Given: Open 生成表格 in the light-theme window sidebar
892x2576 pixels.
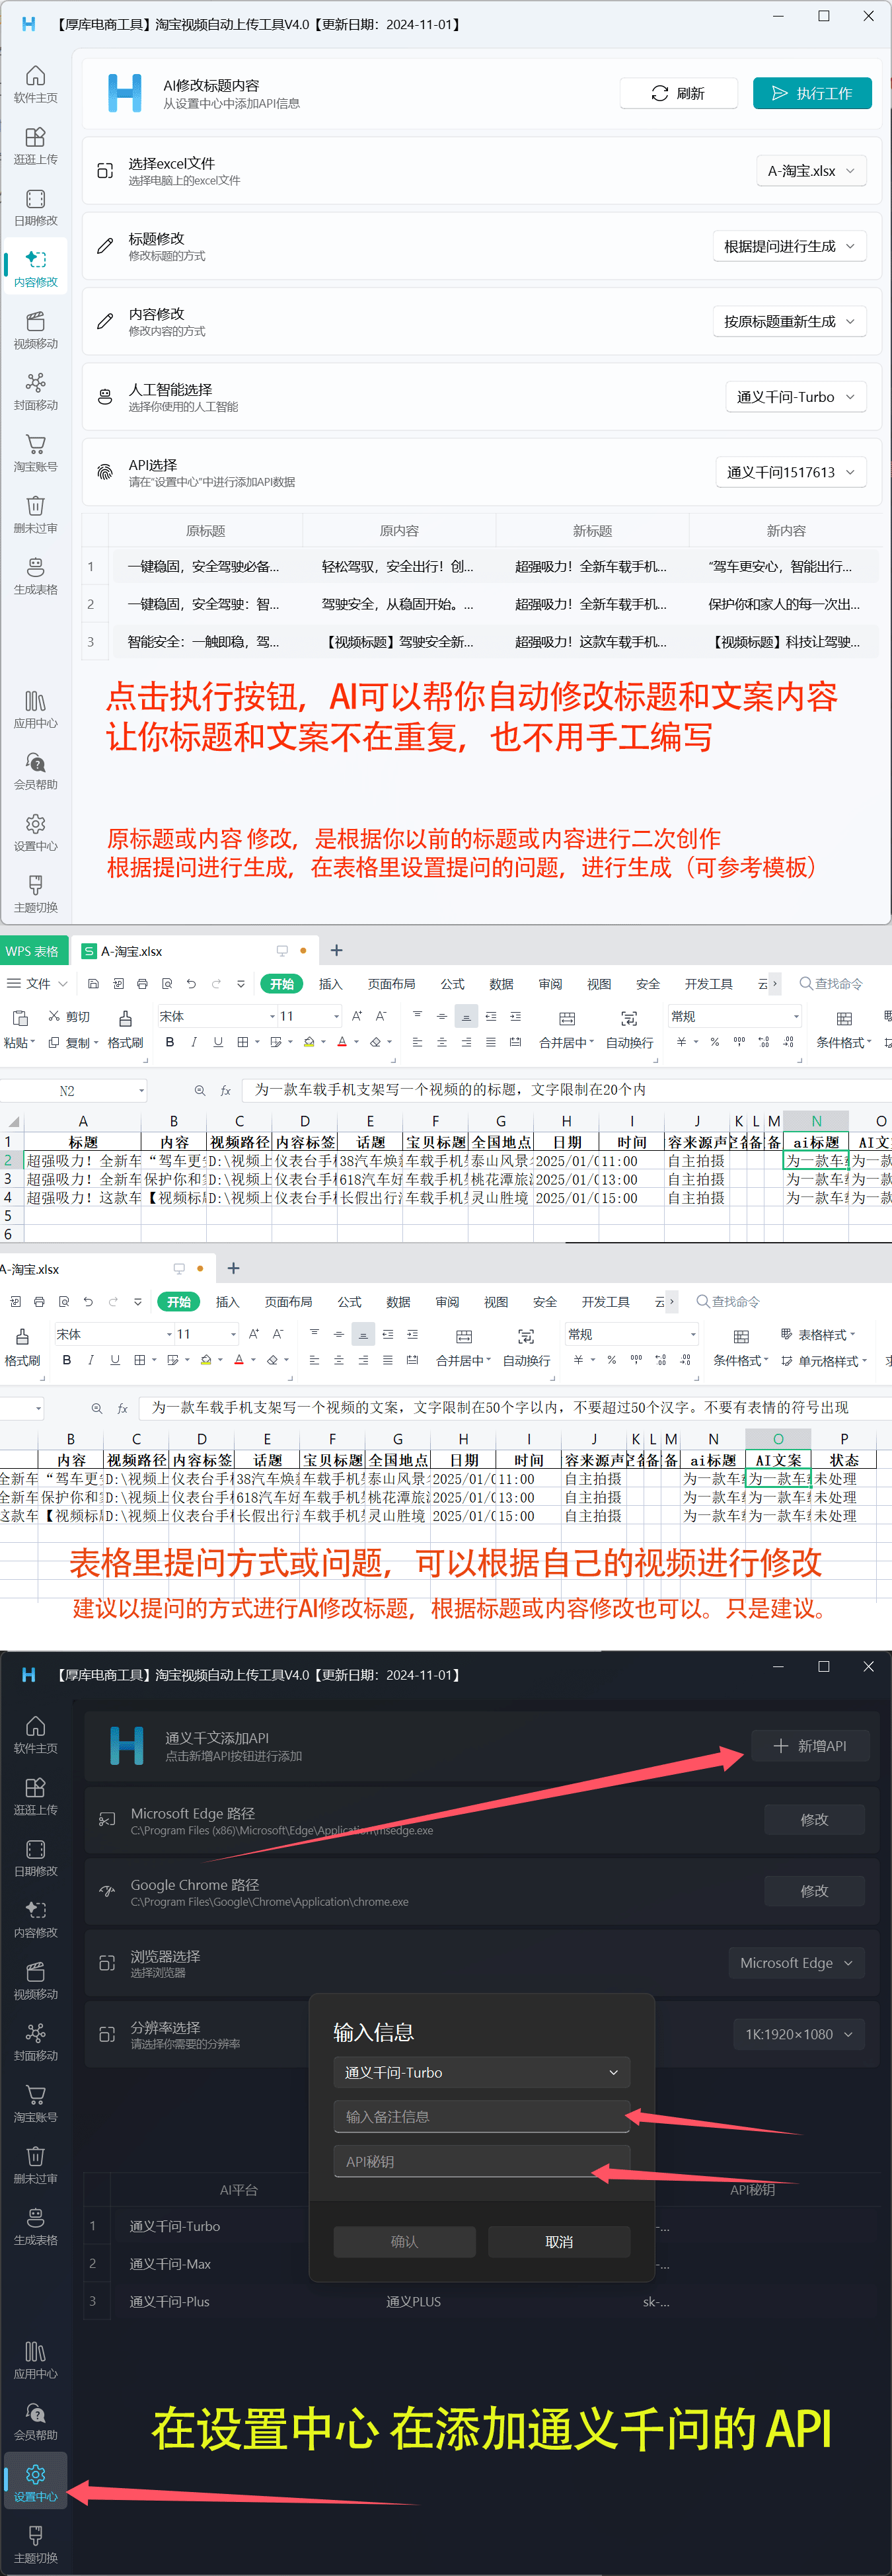Looking at the screenshot, I should click(35, 576).
